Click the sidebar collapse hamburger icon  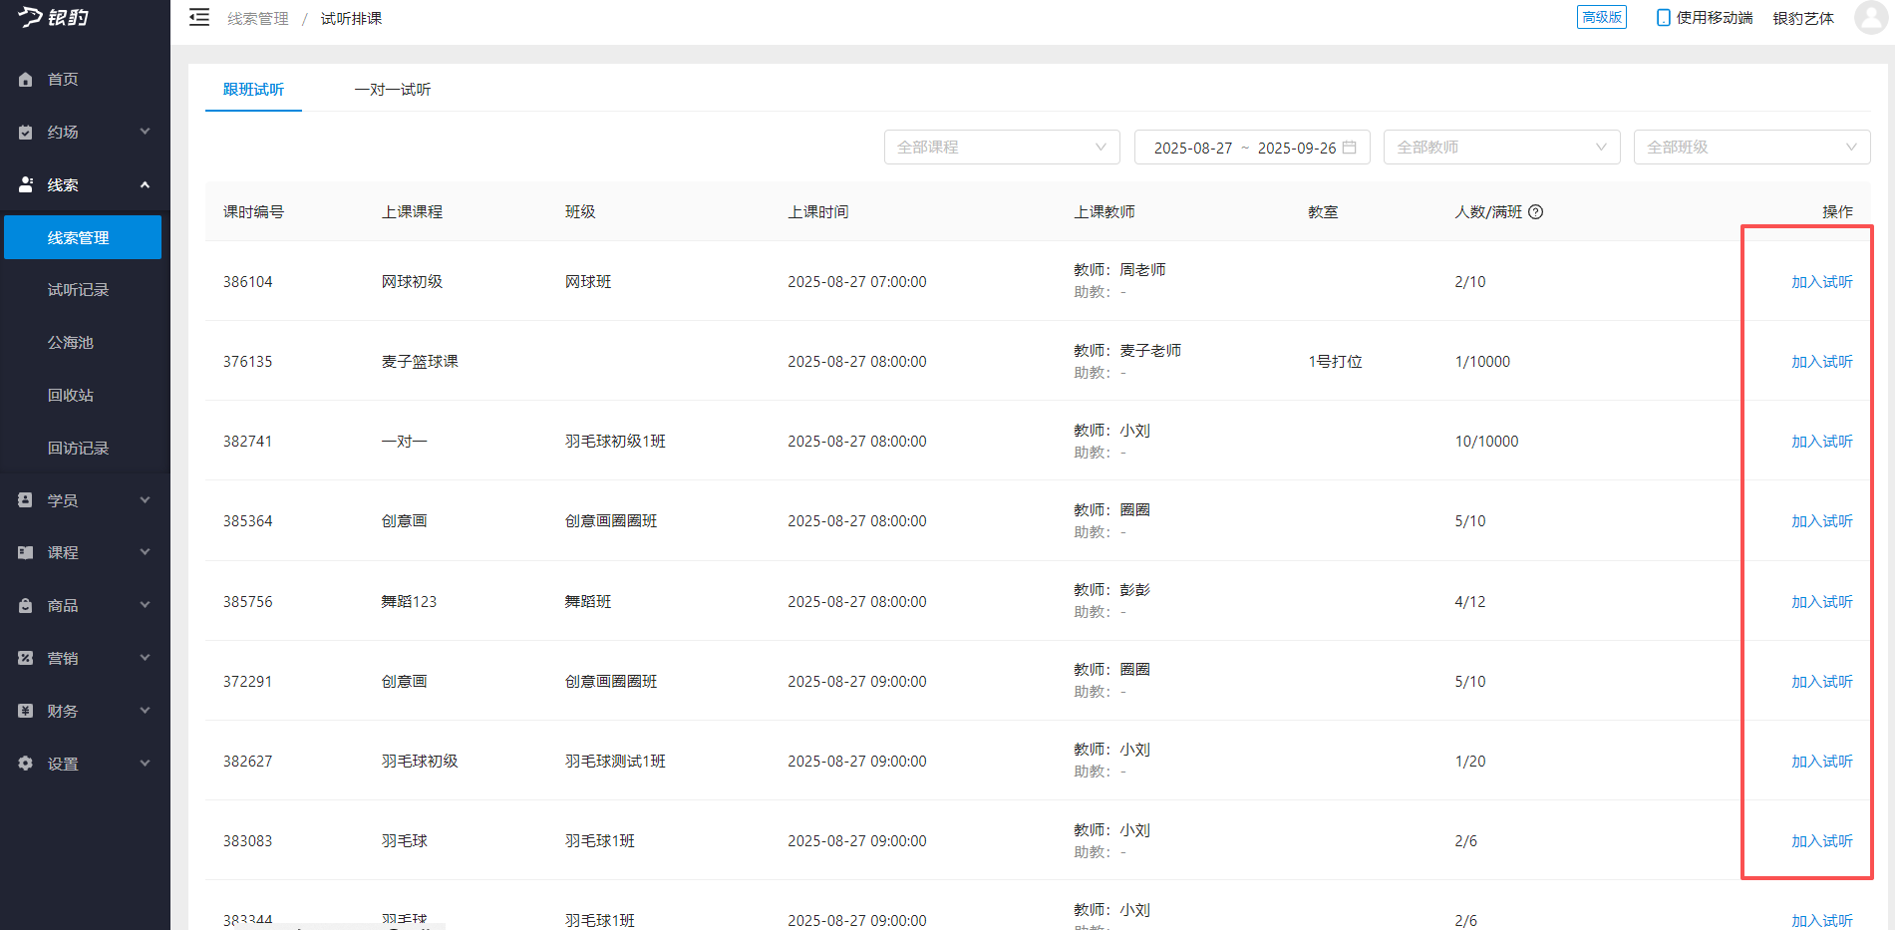coord(199,18)
